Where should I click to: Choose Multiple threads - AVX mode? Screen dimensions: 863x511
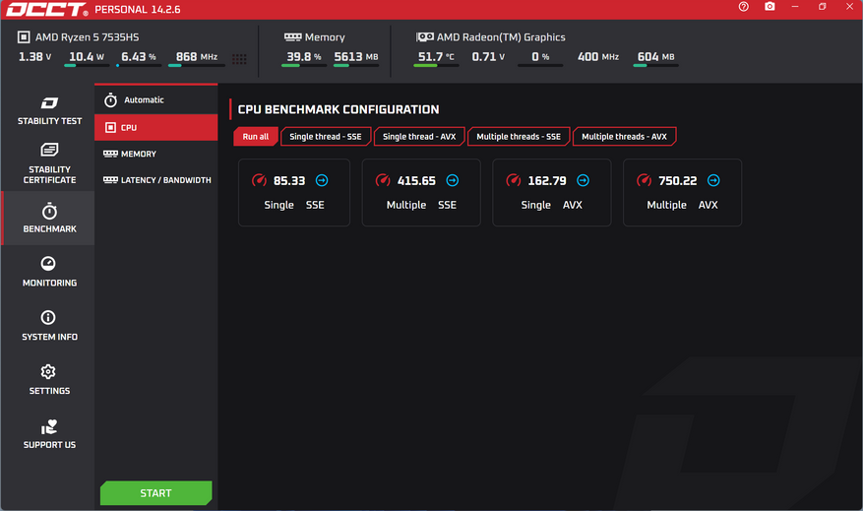pos(624,137)
